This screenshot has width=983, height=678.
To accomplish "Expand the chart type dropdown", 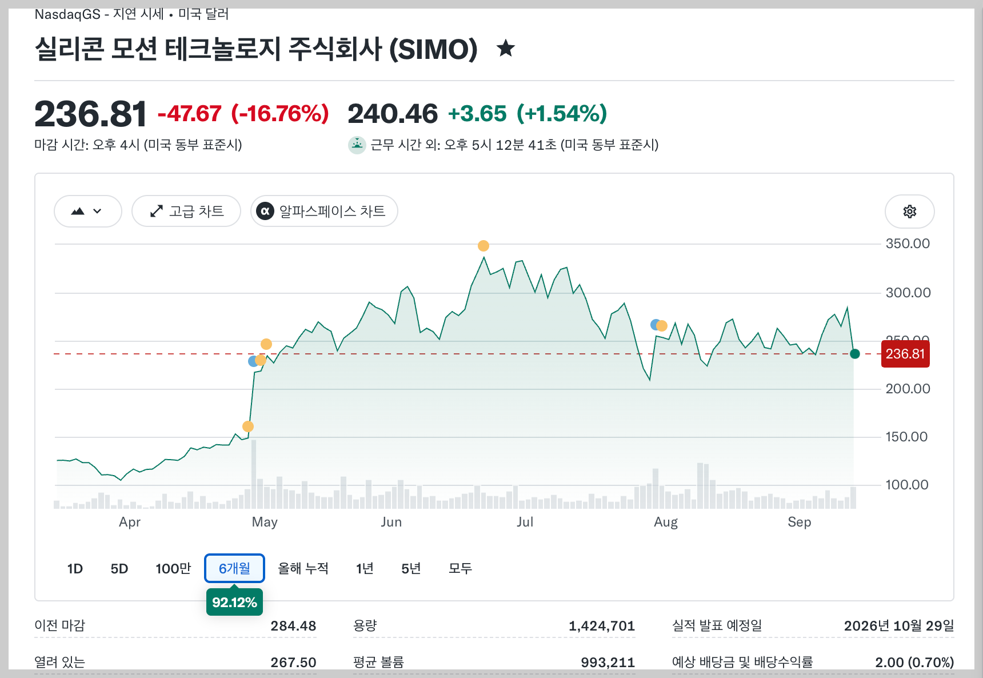I will tap(87, 211).
